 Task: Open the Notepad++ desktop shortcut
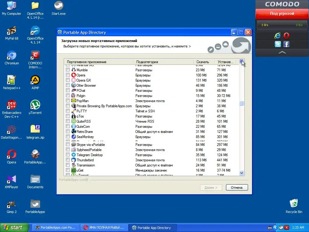tap(12, 82)
